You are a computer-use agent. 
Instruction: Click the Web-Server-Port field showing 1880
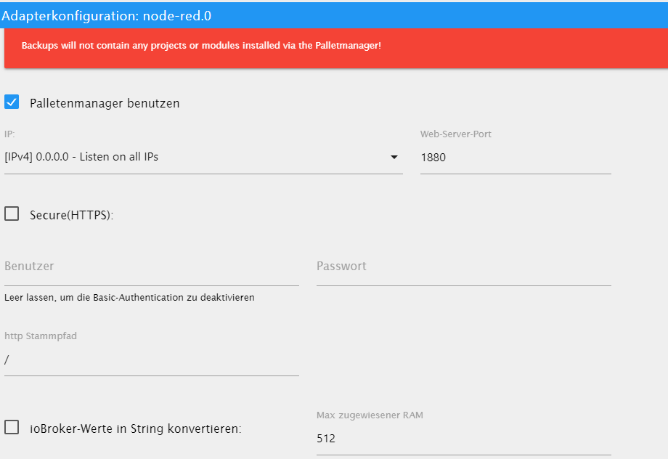[x=515, y=157]
